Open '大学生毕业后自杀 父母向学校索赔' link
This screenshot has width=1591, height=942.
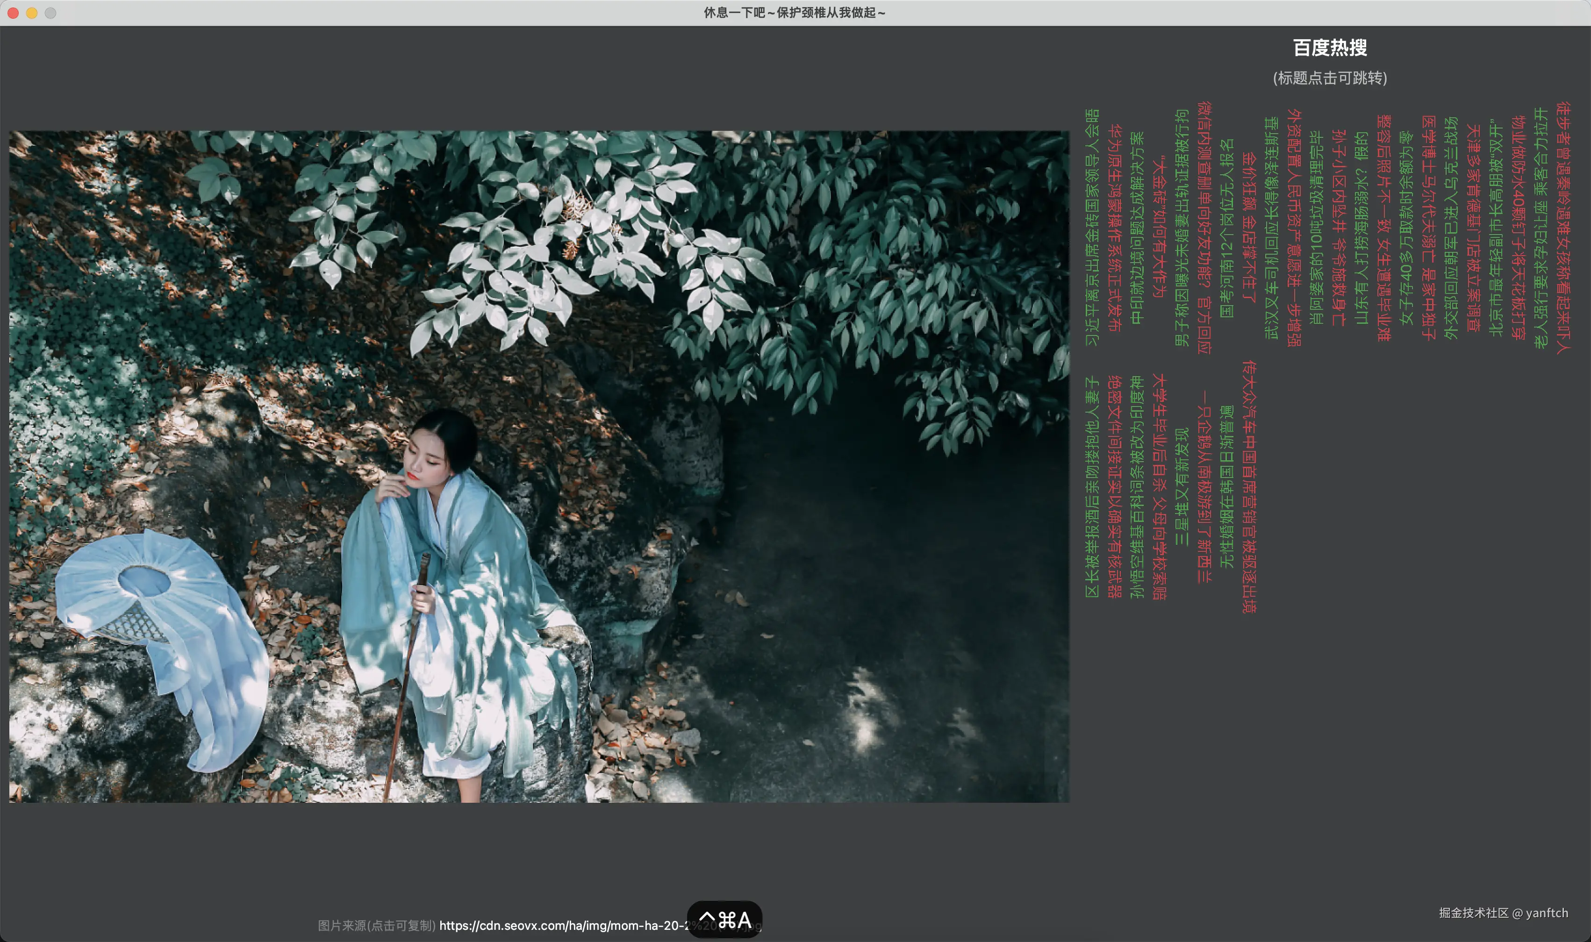[x=1159, y=487]
